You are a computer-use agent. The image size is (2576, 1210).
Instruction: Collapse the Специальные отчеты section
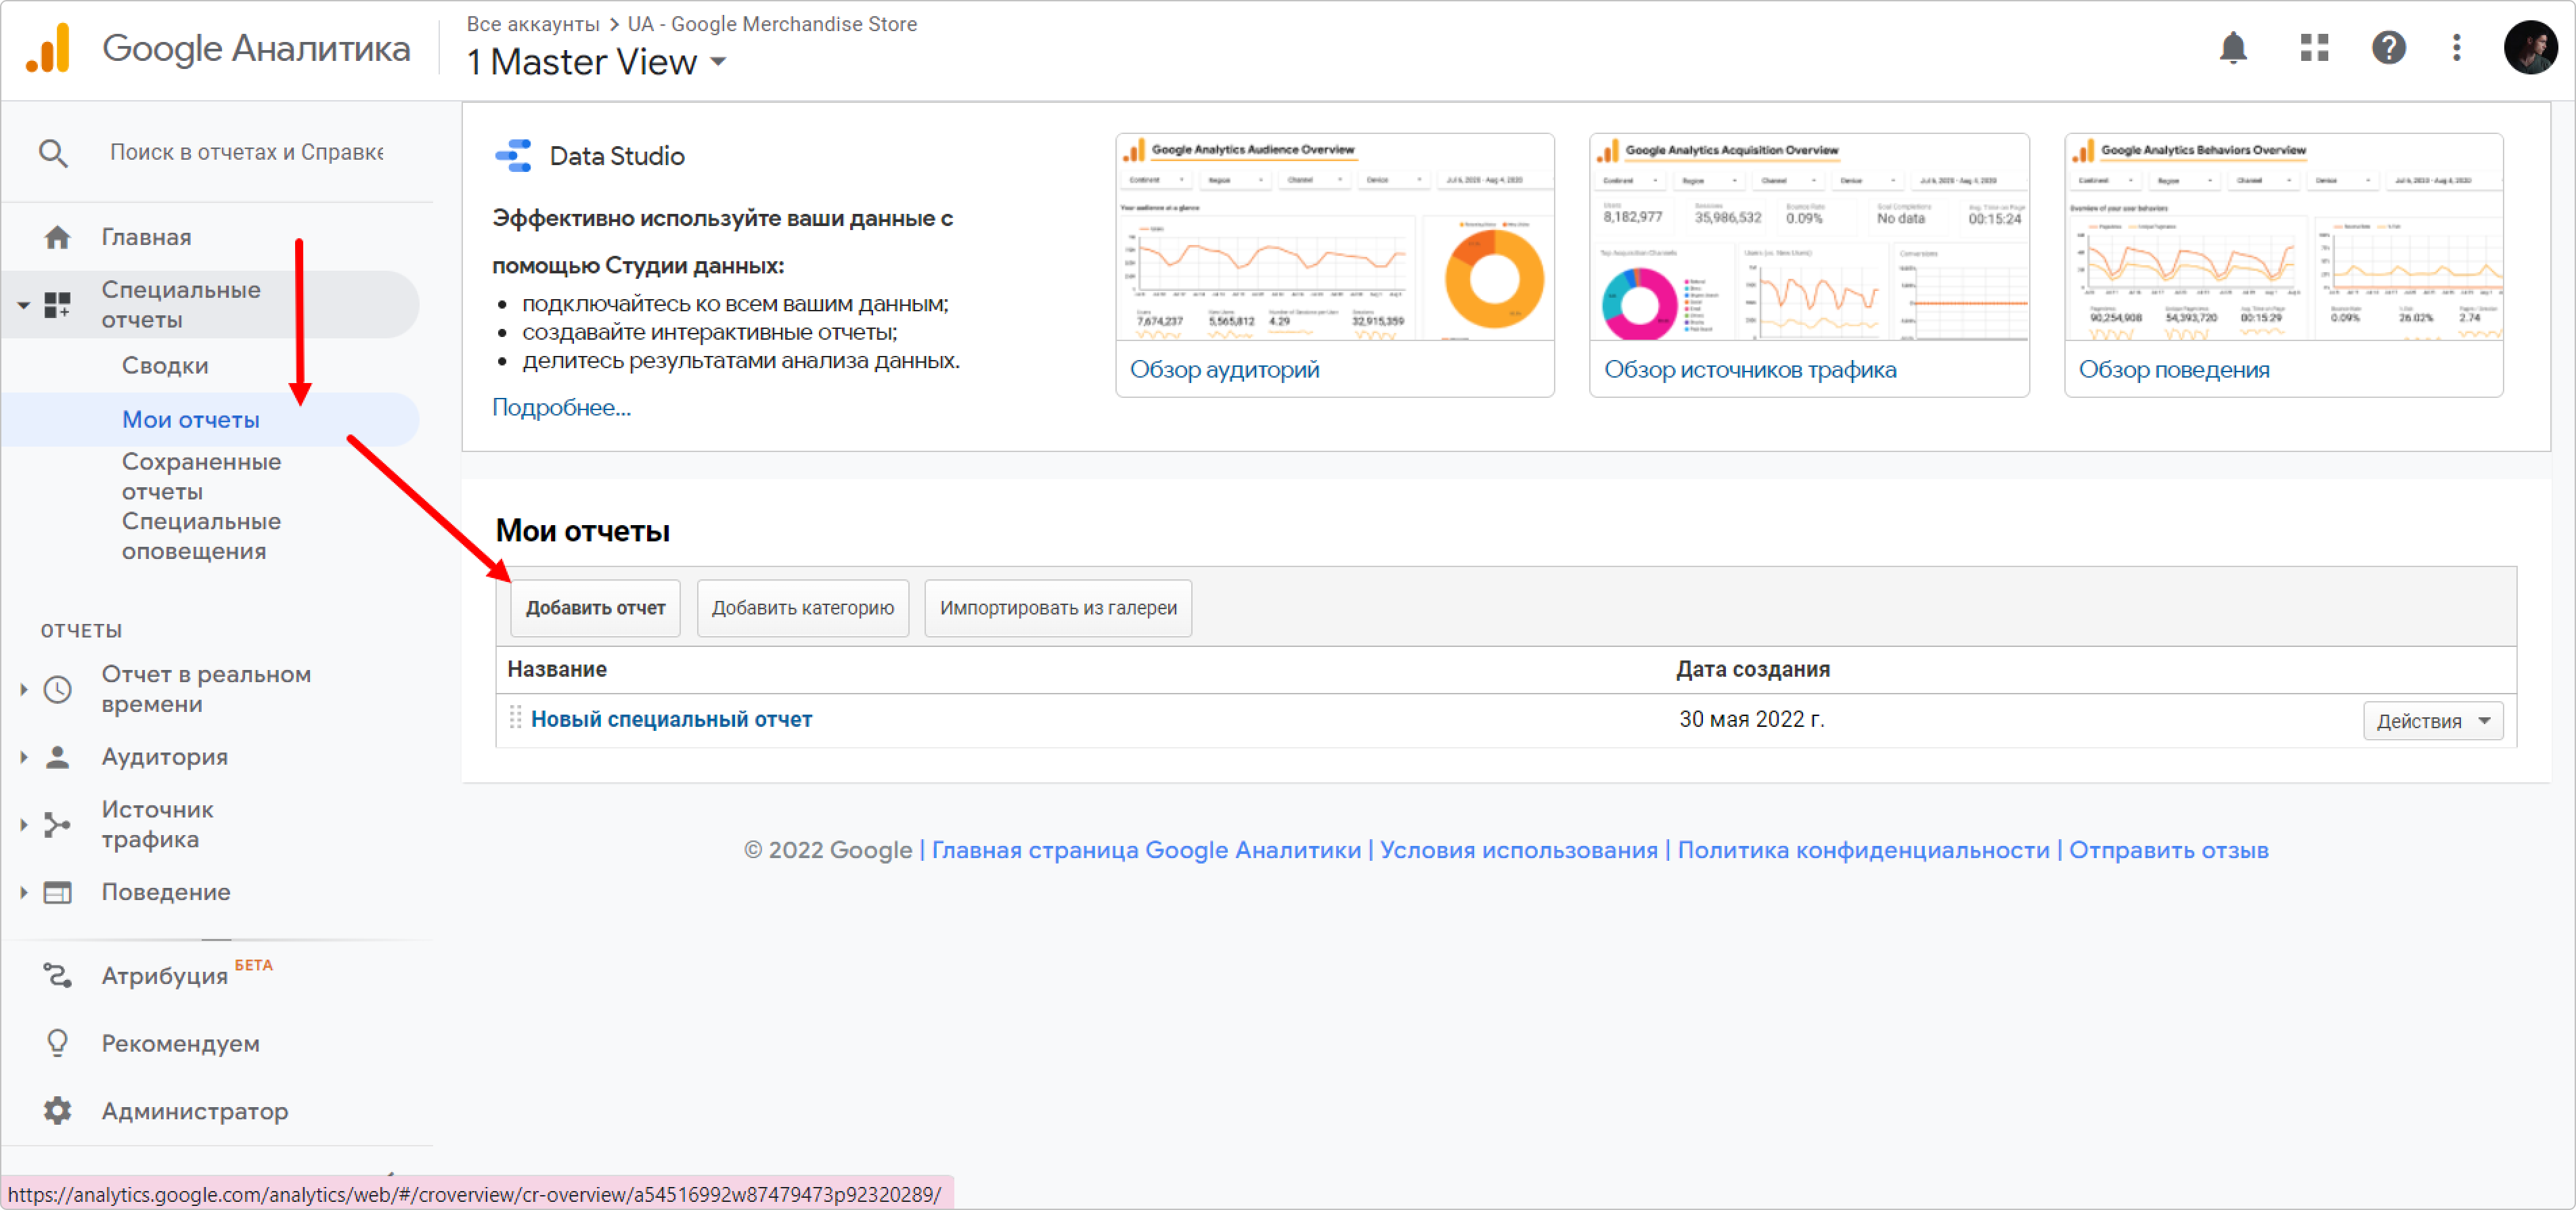click(23, 305)
